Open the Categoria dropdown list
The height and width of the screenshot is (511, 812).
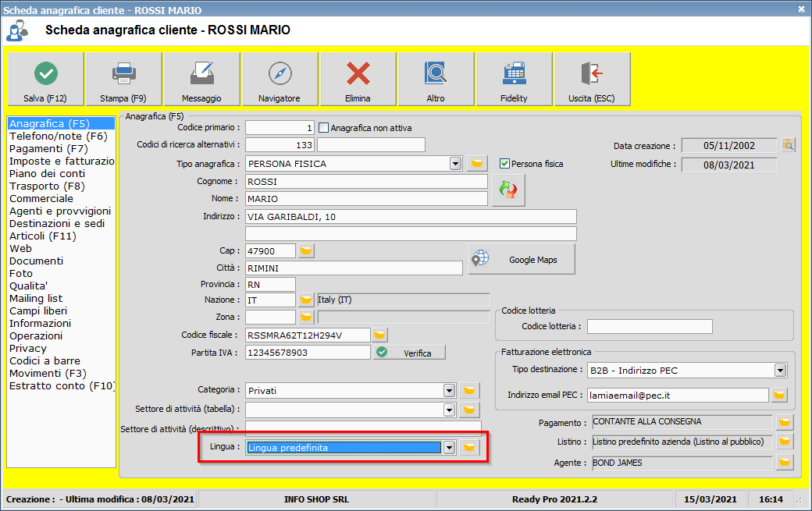[x=449, y=390]
